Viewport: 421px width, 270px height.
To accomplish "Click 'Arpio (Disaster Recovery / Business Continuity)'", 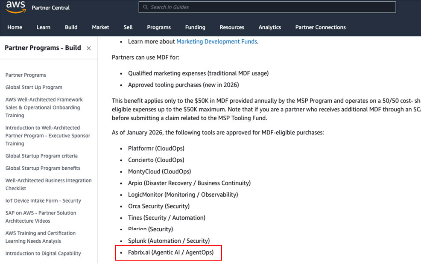I will [189, 183].
